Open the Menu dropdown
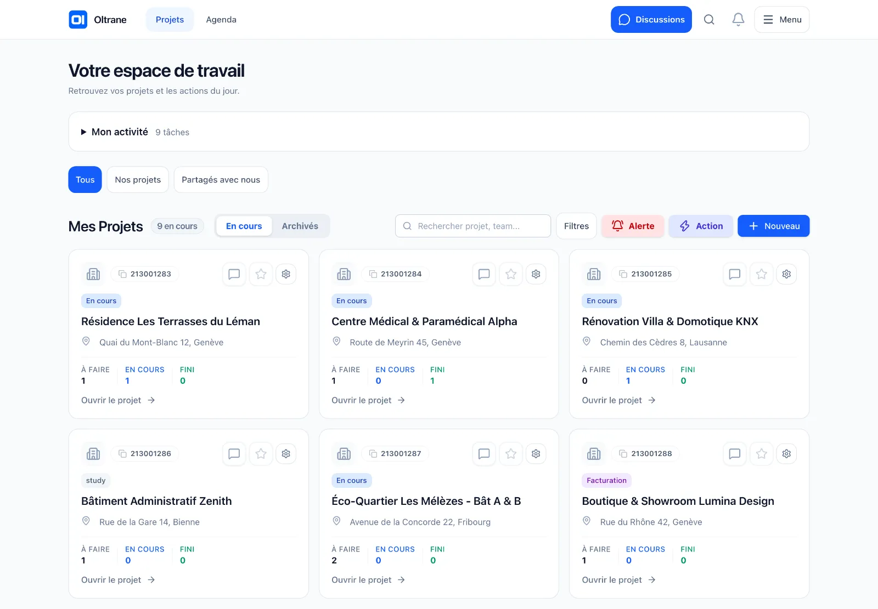 pyautogui.click(x=782, y=20)
